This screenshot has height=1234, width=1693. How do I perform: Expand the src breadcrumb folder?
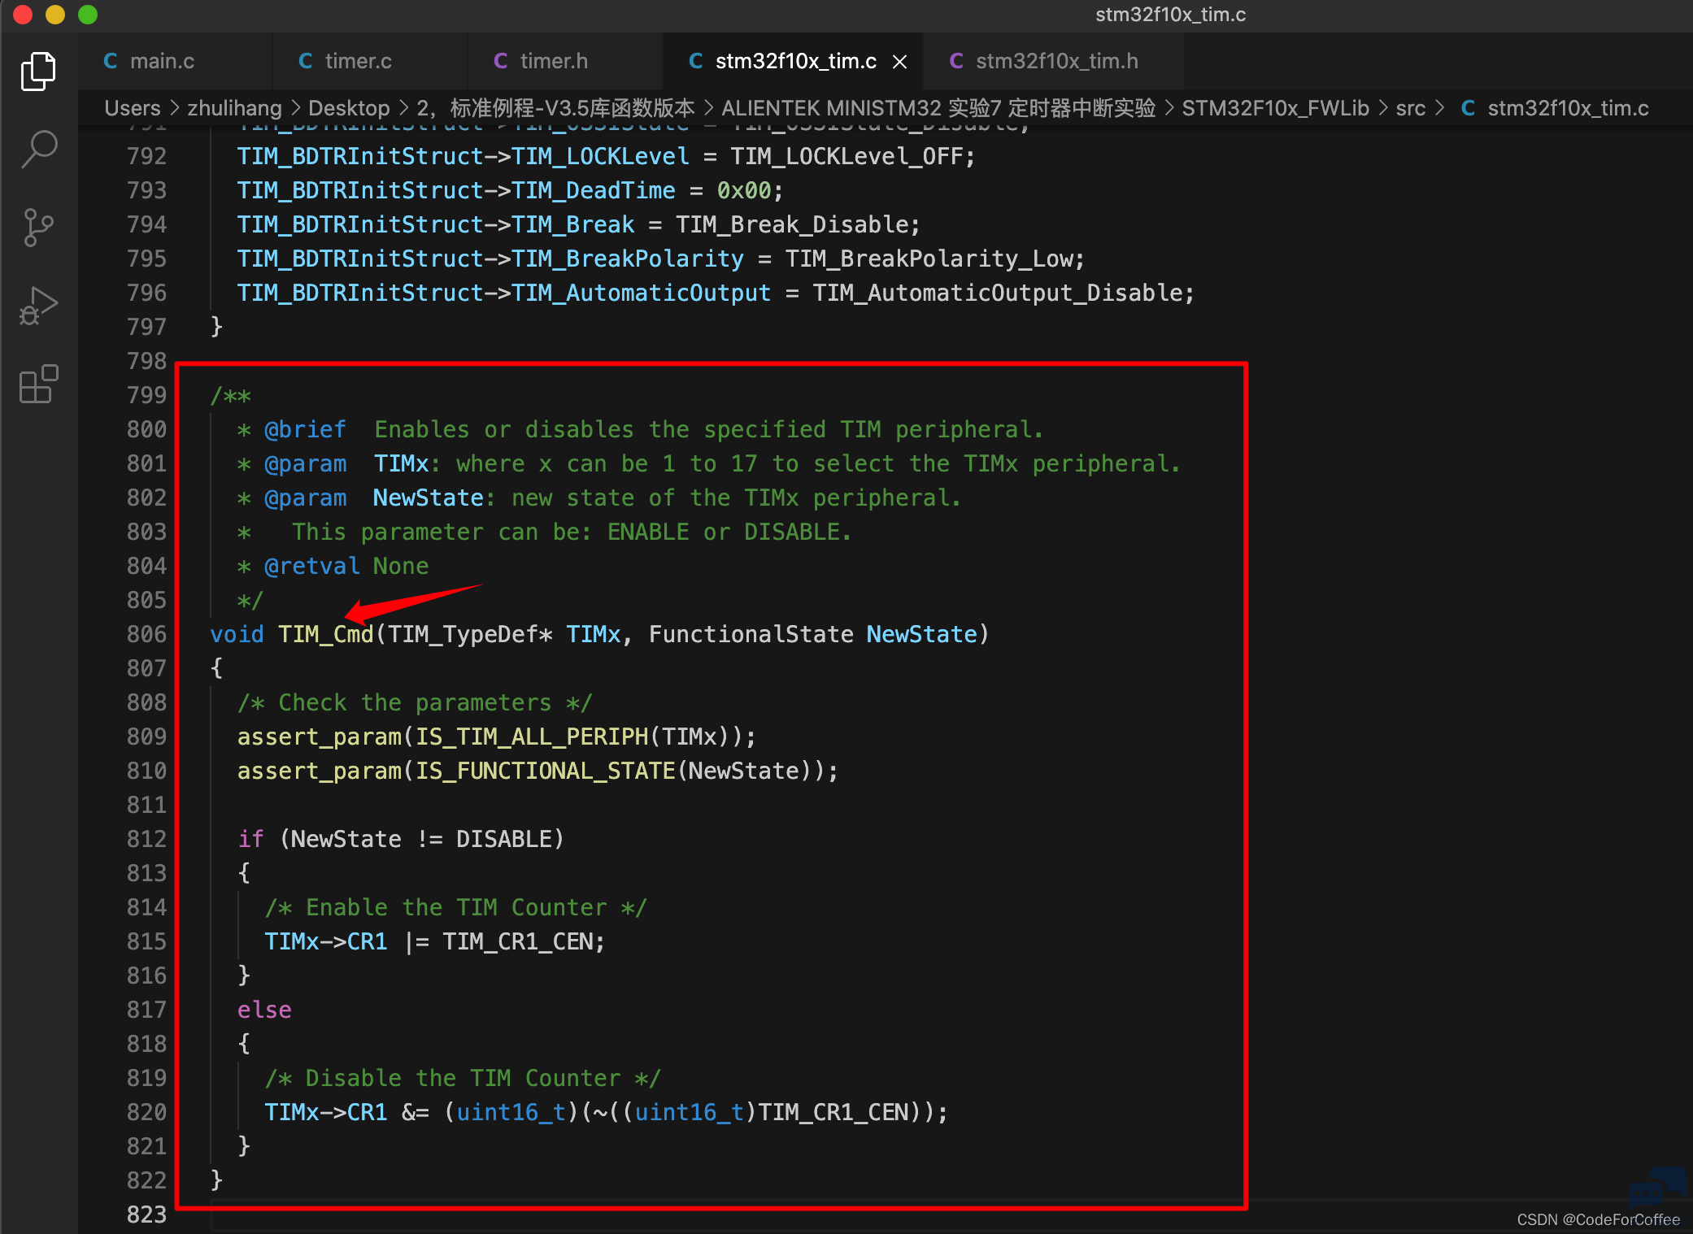(1410, 108)
